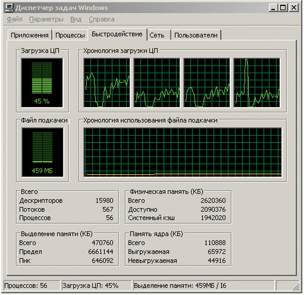Click the Выделение памяти status bar section
Screen dimensions: 304x295
point(203,285)
